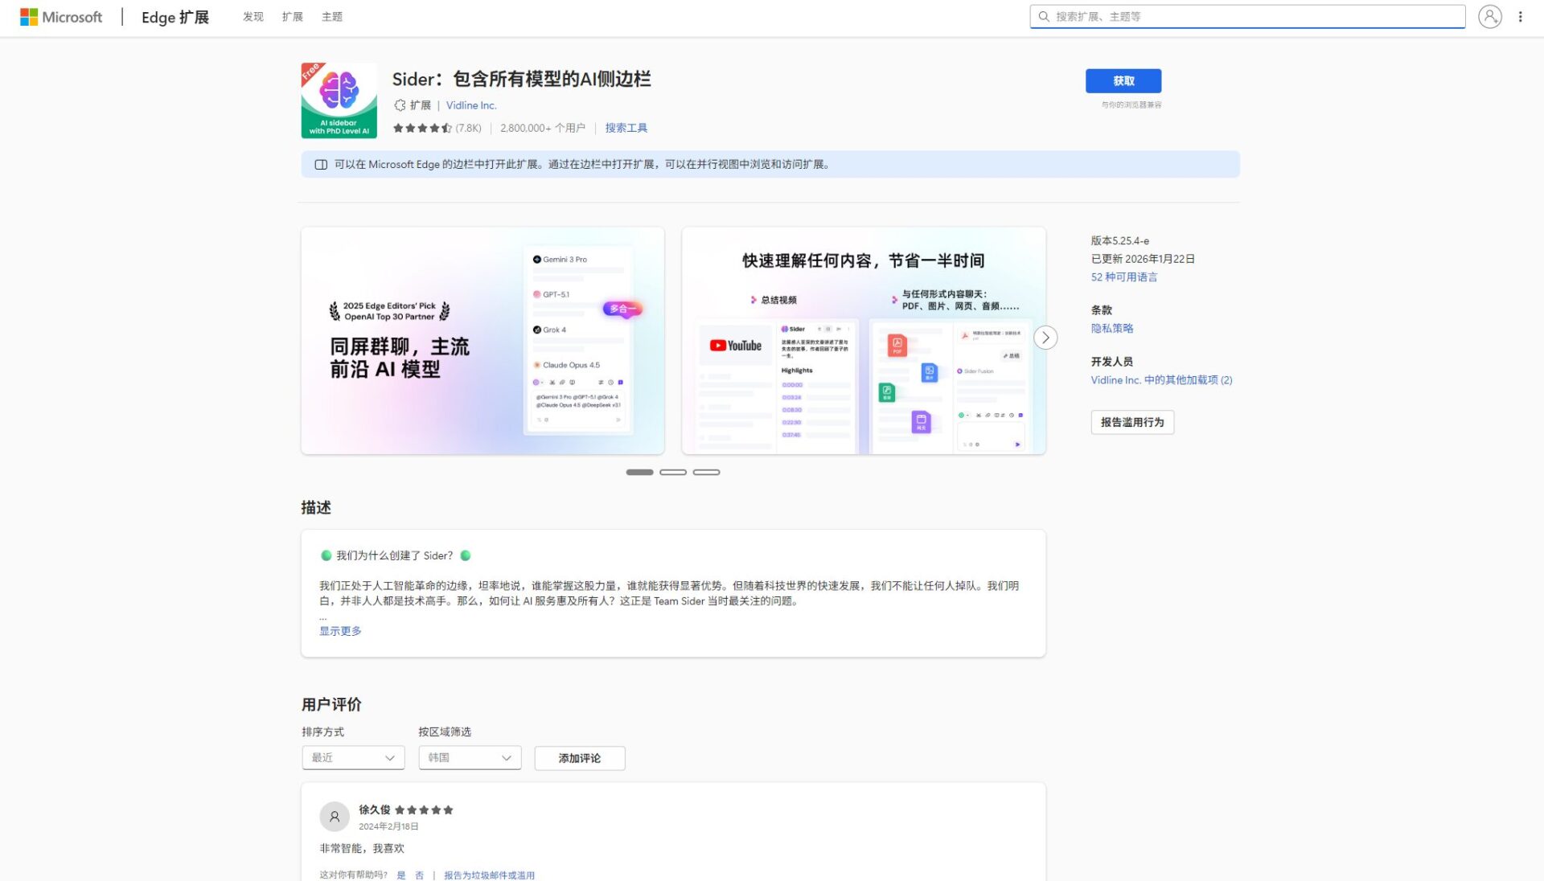This screenshot has width=1544, height=881.
Task: Click the next carousel arrow
Action: click(x=1045, y=338)
